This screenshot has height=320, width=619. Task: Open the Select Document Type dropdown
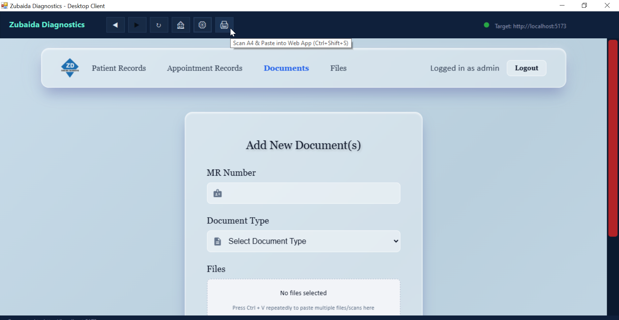click(303, 241)
